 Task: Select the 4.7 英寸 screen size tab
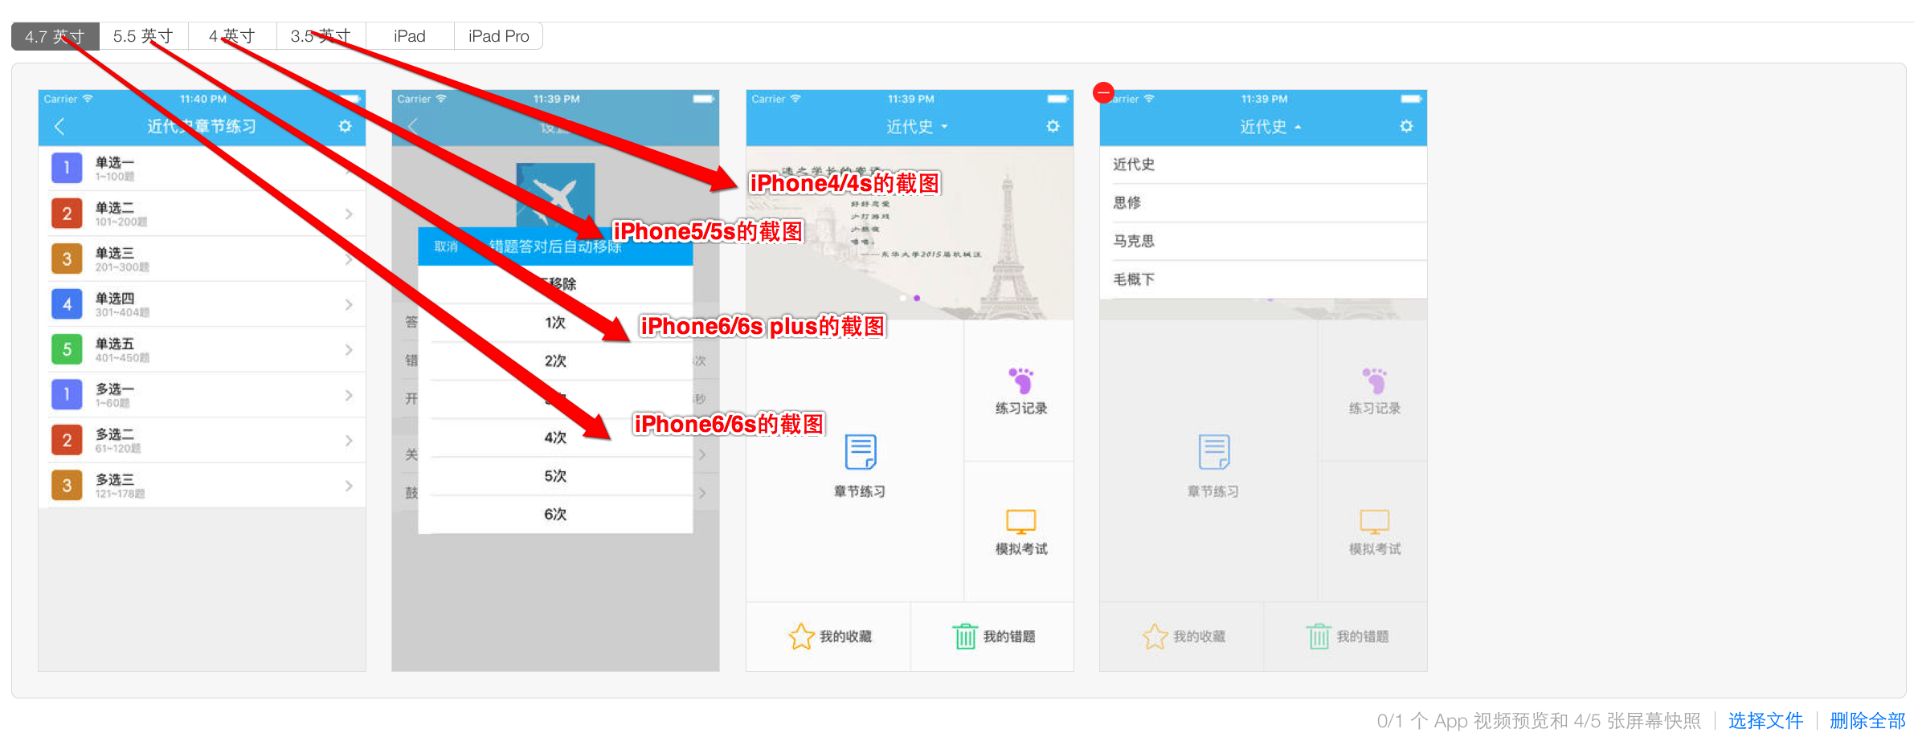pyautogui.click(x=55, y=36)
